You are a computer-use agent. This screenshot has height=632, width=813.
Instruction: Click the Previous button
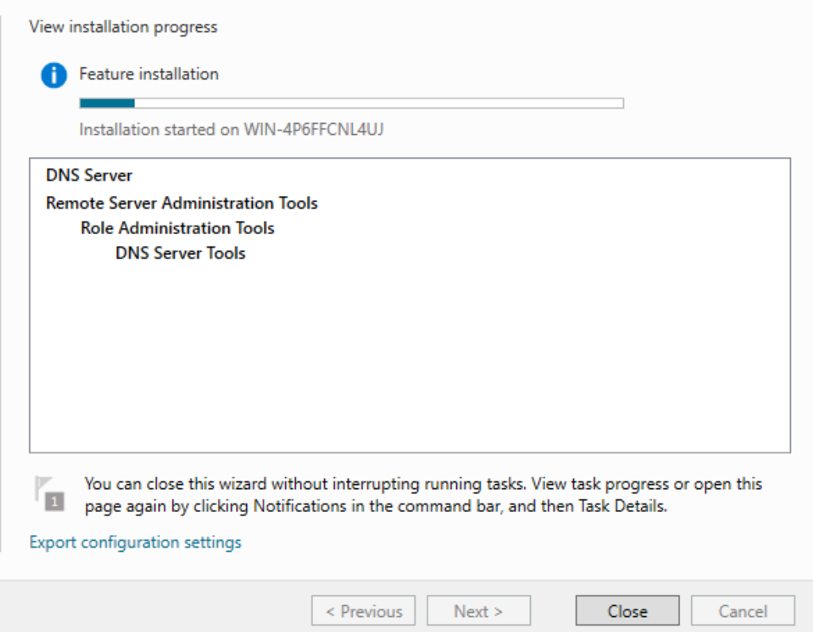[x=363, y=611]
